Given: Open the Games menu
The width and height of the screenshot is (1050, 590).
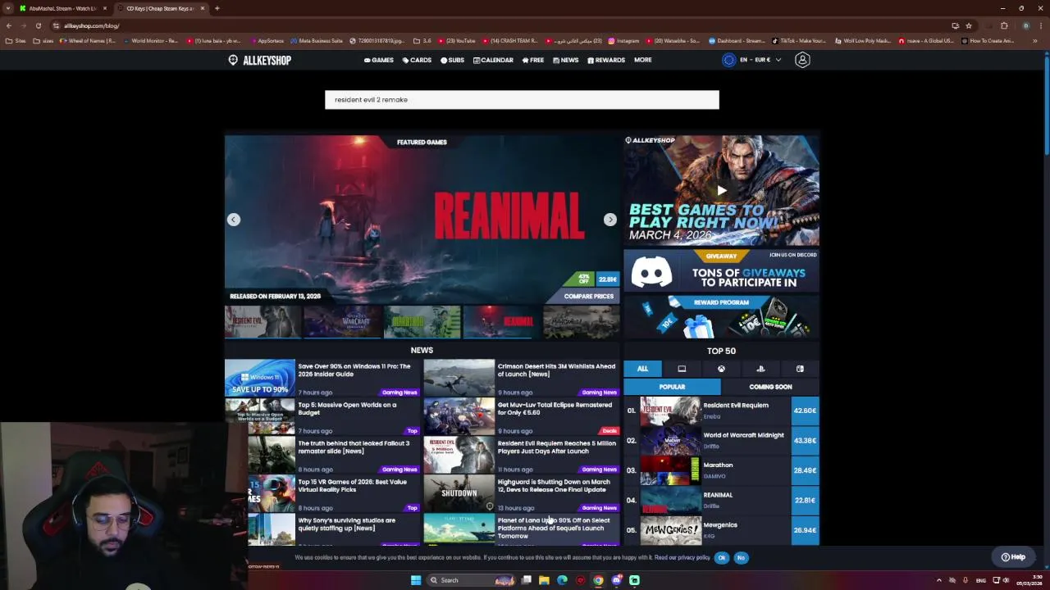Looking at the screenshot, I should [379, 60].
